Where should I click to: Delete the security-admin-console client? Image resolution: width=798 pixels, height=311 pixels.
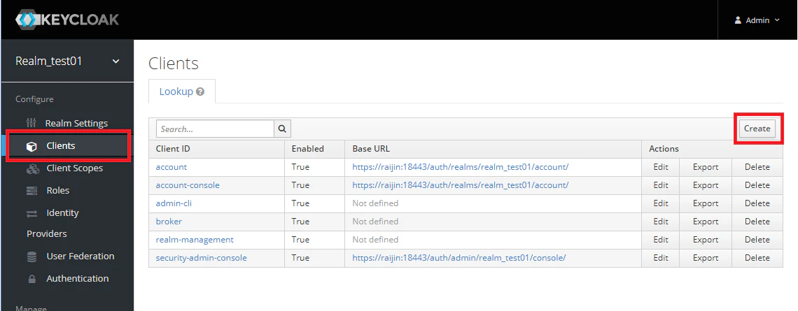pyautogui.click(x=757, y=258)
